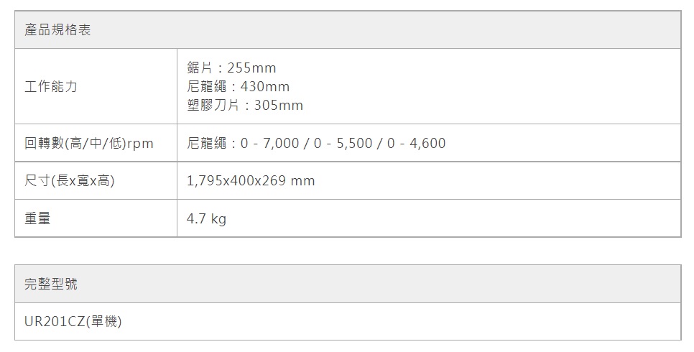This screenshot has height=352, width=694.
Task: Click the 重量 row label
Action: pos(37,218)
